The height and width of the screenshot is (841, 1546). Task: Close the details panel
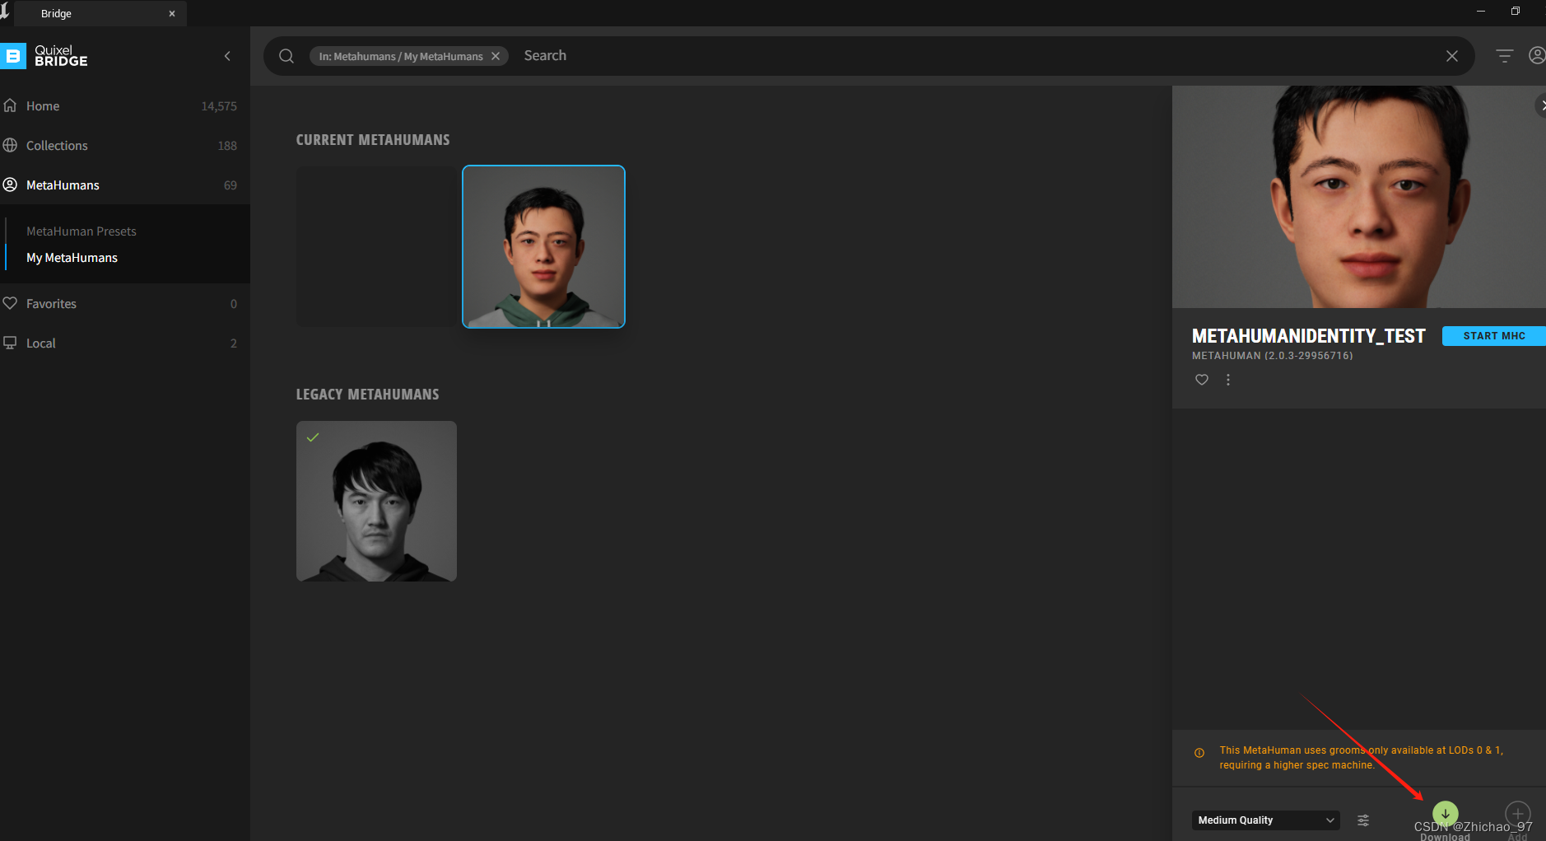pos(1541,105)
